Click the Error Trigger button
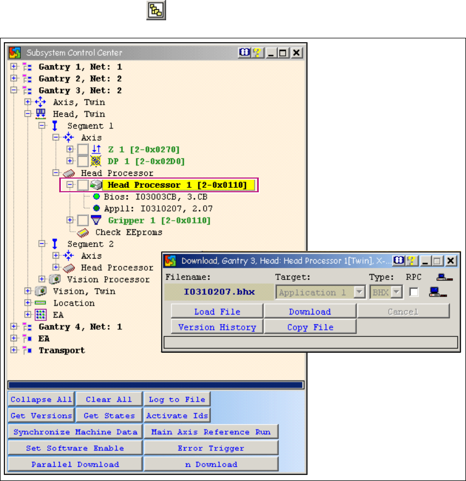Viewport: 466px width, 481px height. (211, 448)
